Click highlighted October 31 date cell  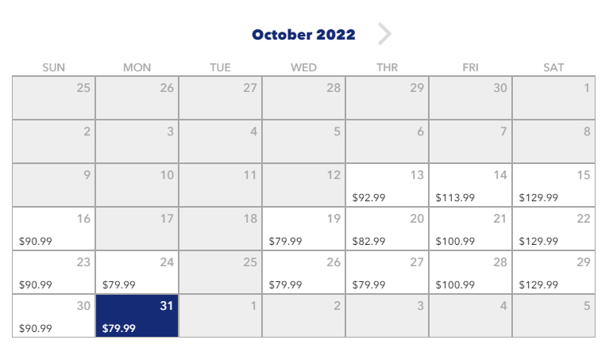pos(137,315)
